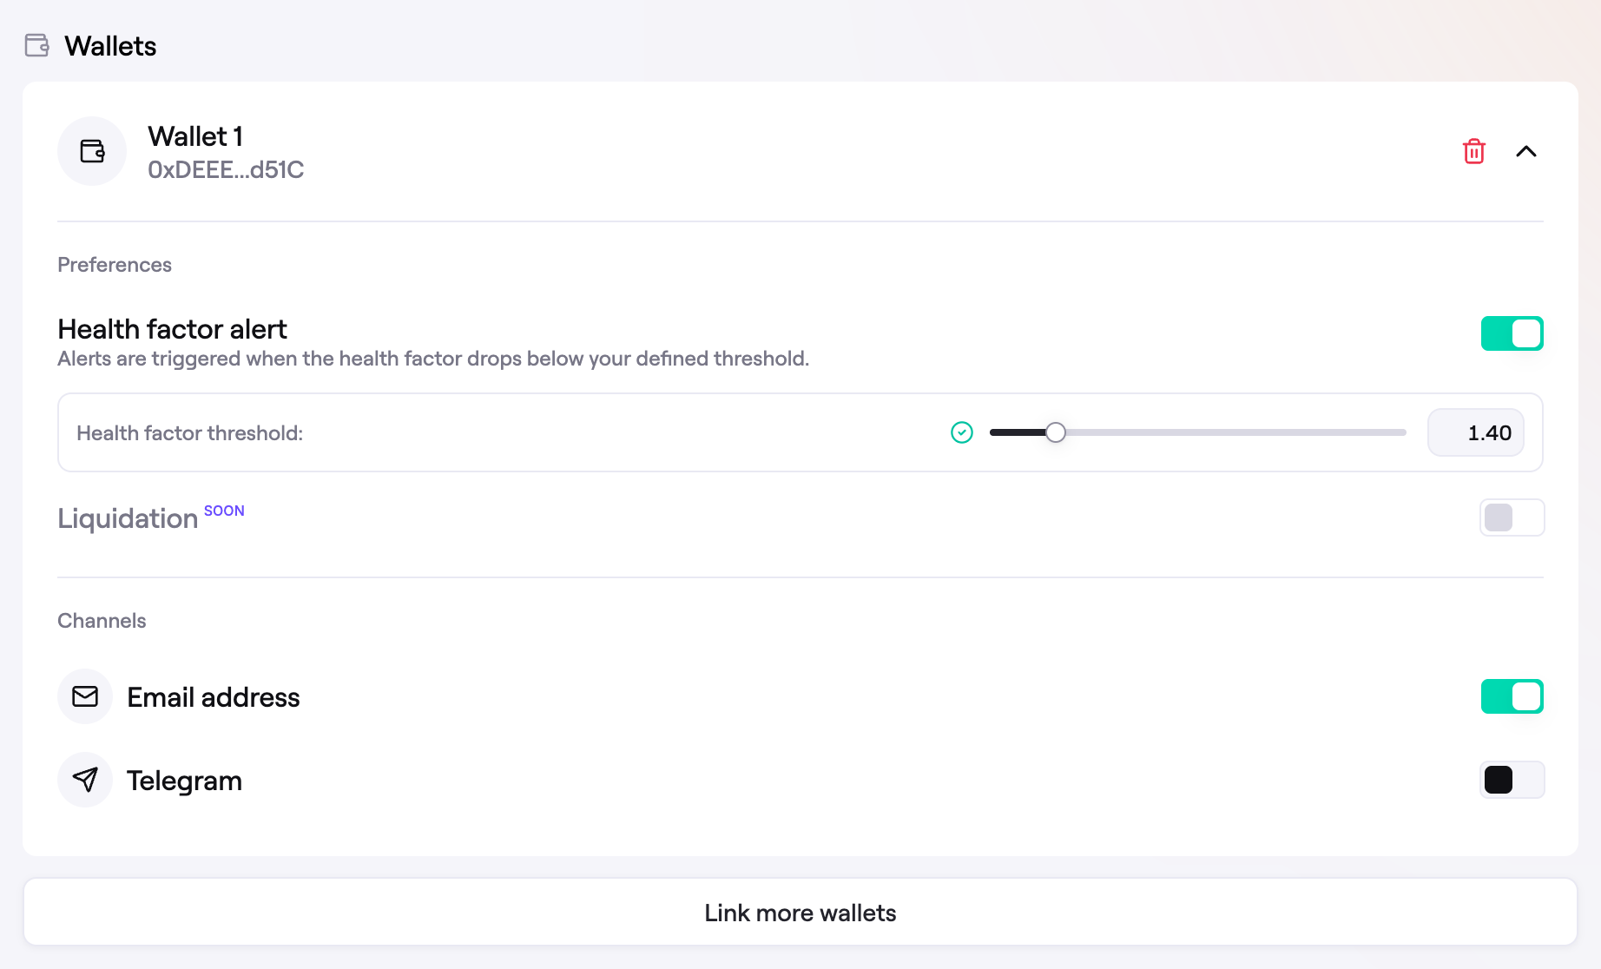Collapse Wallet 1 using the chevron
This screenshot has height=969, width=1601.
click(1525, 151)
